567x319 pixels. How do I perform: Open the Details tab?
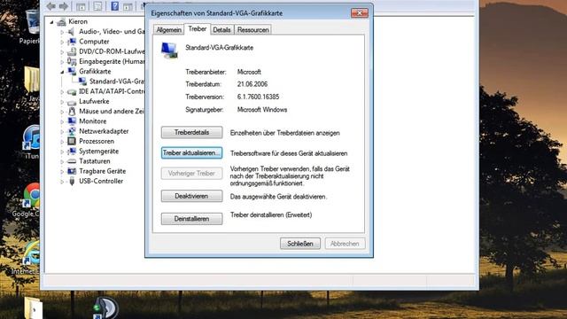point(221,29)
